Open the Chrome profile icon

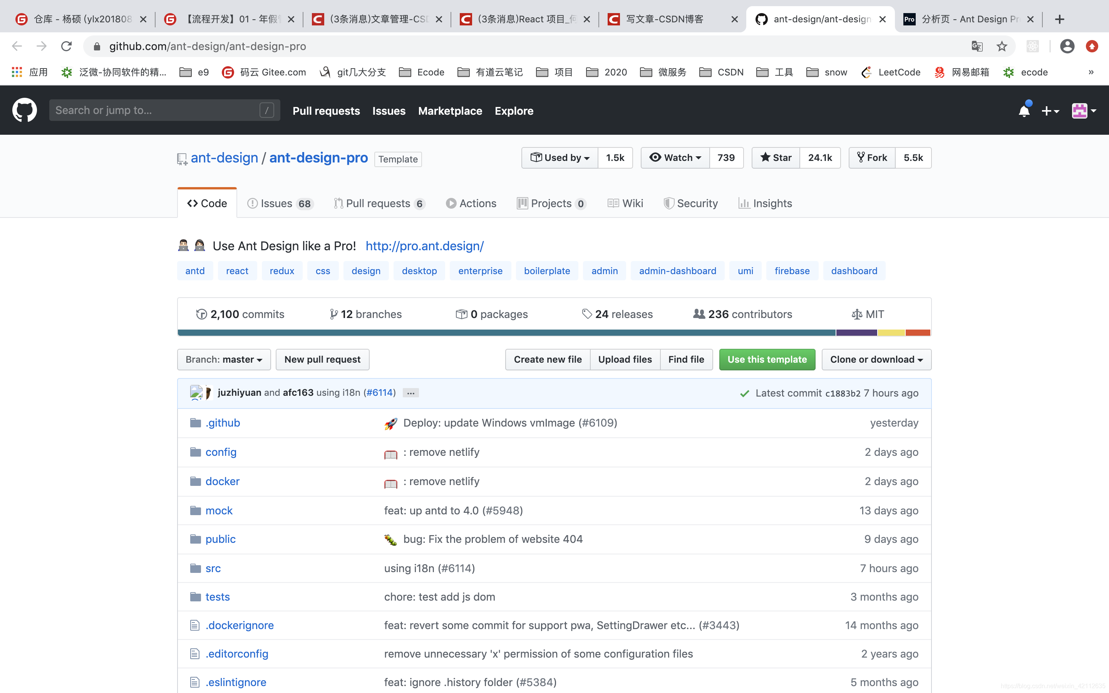click(1067, 46)
